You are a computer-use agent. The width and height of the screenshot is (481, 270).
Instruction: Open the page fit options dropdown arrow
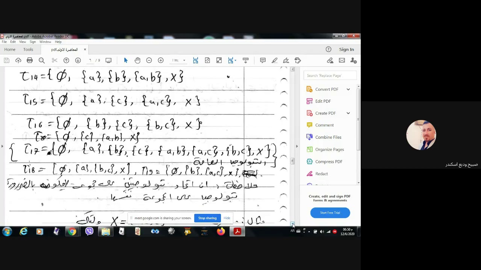[235, 60]
